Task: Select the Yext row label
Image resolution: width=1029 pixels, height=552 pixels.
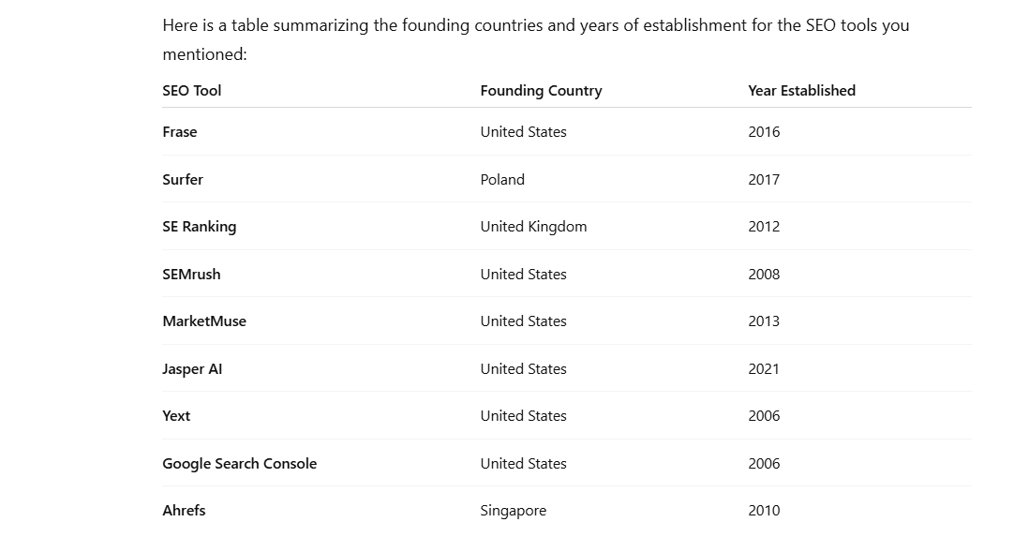Action: 176,416
